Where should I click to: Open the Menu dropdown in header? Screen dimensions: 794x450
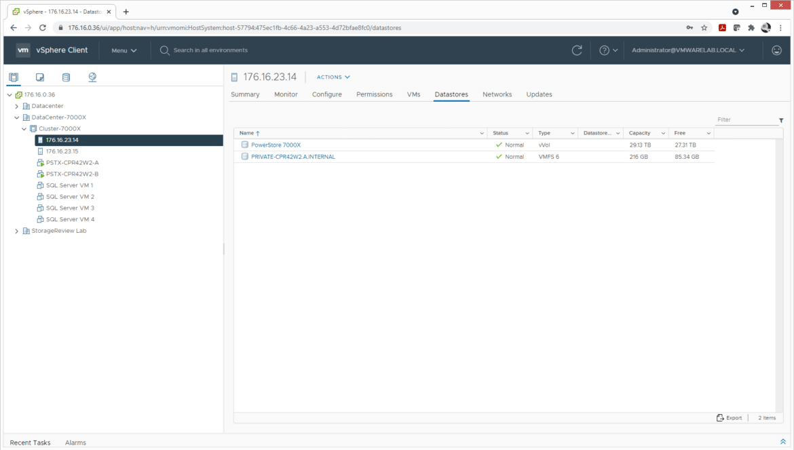click(124, 51)
